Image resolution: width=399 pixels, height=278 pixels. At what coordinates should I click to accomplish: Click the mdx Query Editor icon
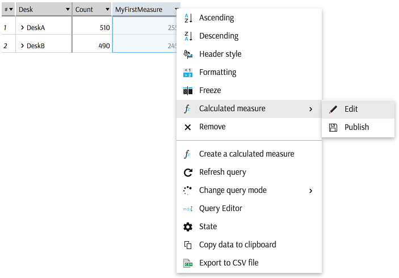[x=188, y=209]
